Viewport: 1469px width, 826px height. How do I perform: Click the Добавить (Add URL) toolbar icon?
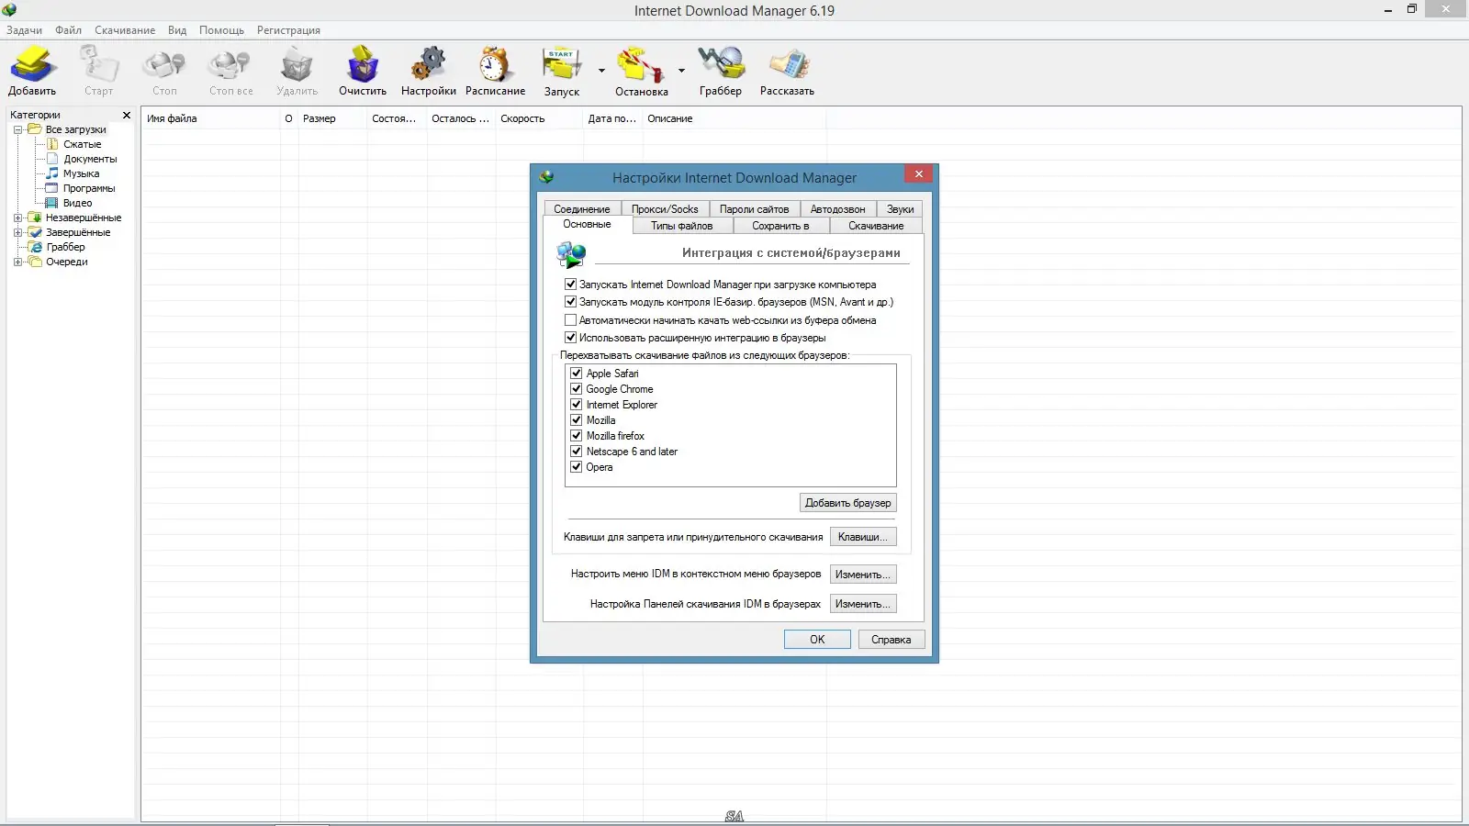(32, 69)
